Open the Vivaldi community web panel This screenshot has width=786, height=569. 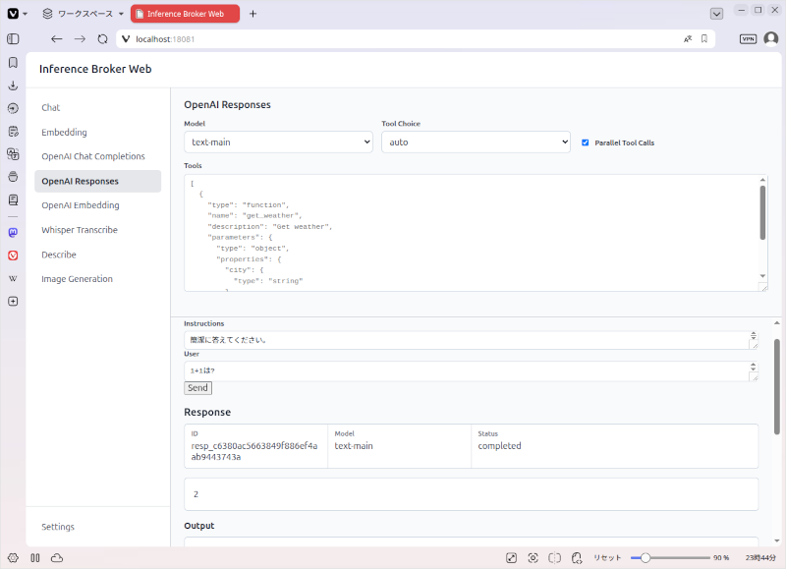13,256
